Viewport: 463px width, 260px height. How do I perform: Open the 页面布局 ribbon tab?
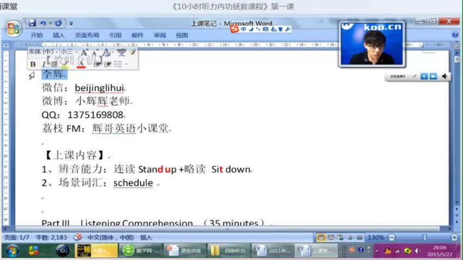(87, 35)
